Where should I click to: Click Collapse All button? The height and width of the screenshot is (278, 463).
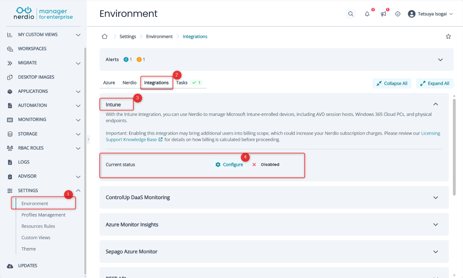(392, 84)
